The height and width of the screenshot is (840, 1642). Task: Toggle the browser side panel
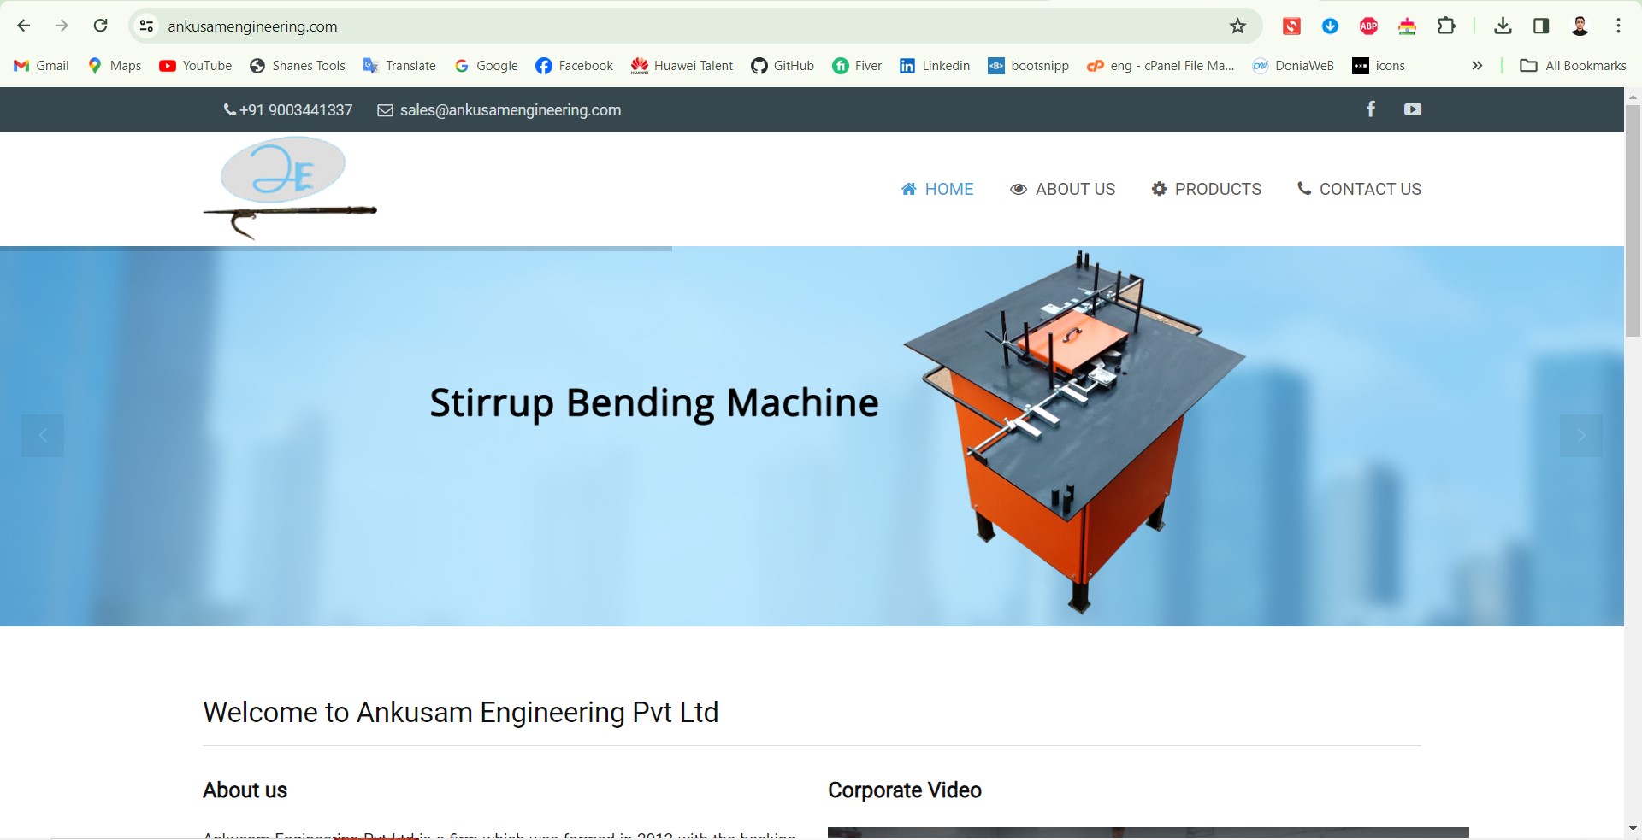click(x=1541, y=26)
